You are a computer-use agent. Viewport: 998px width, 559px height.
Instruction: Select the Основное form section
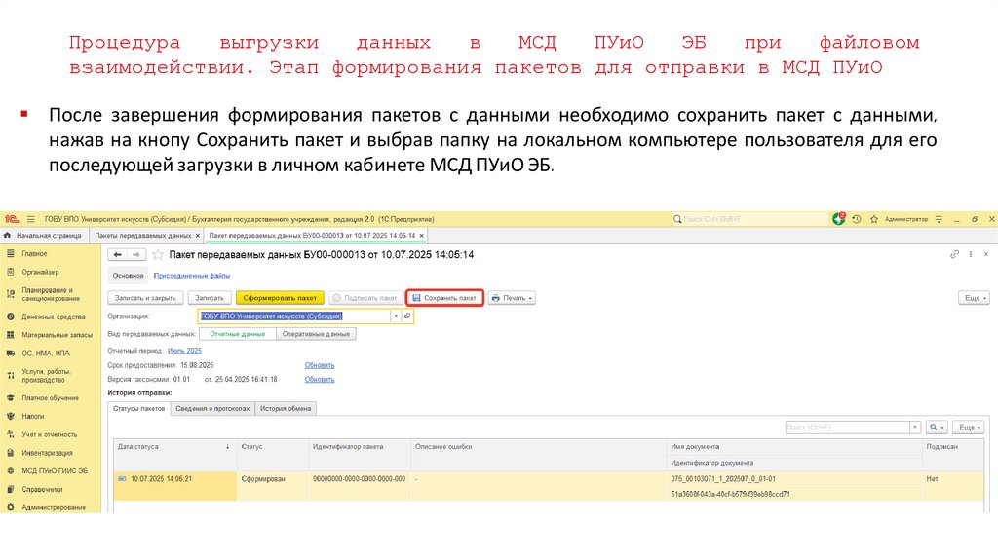[x=128, y=276]
